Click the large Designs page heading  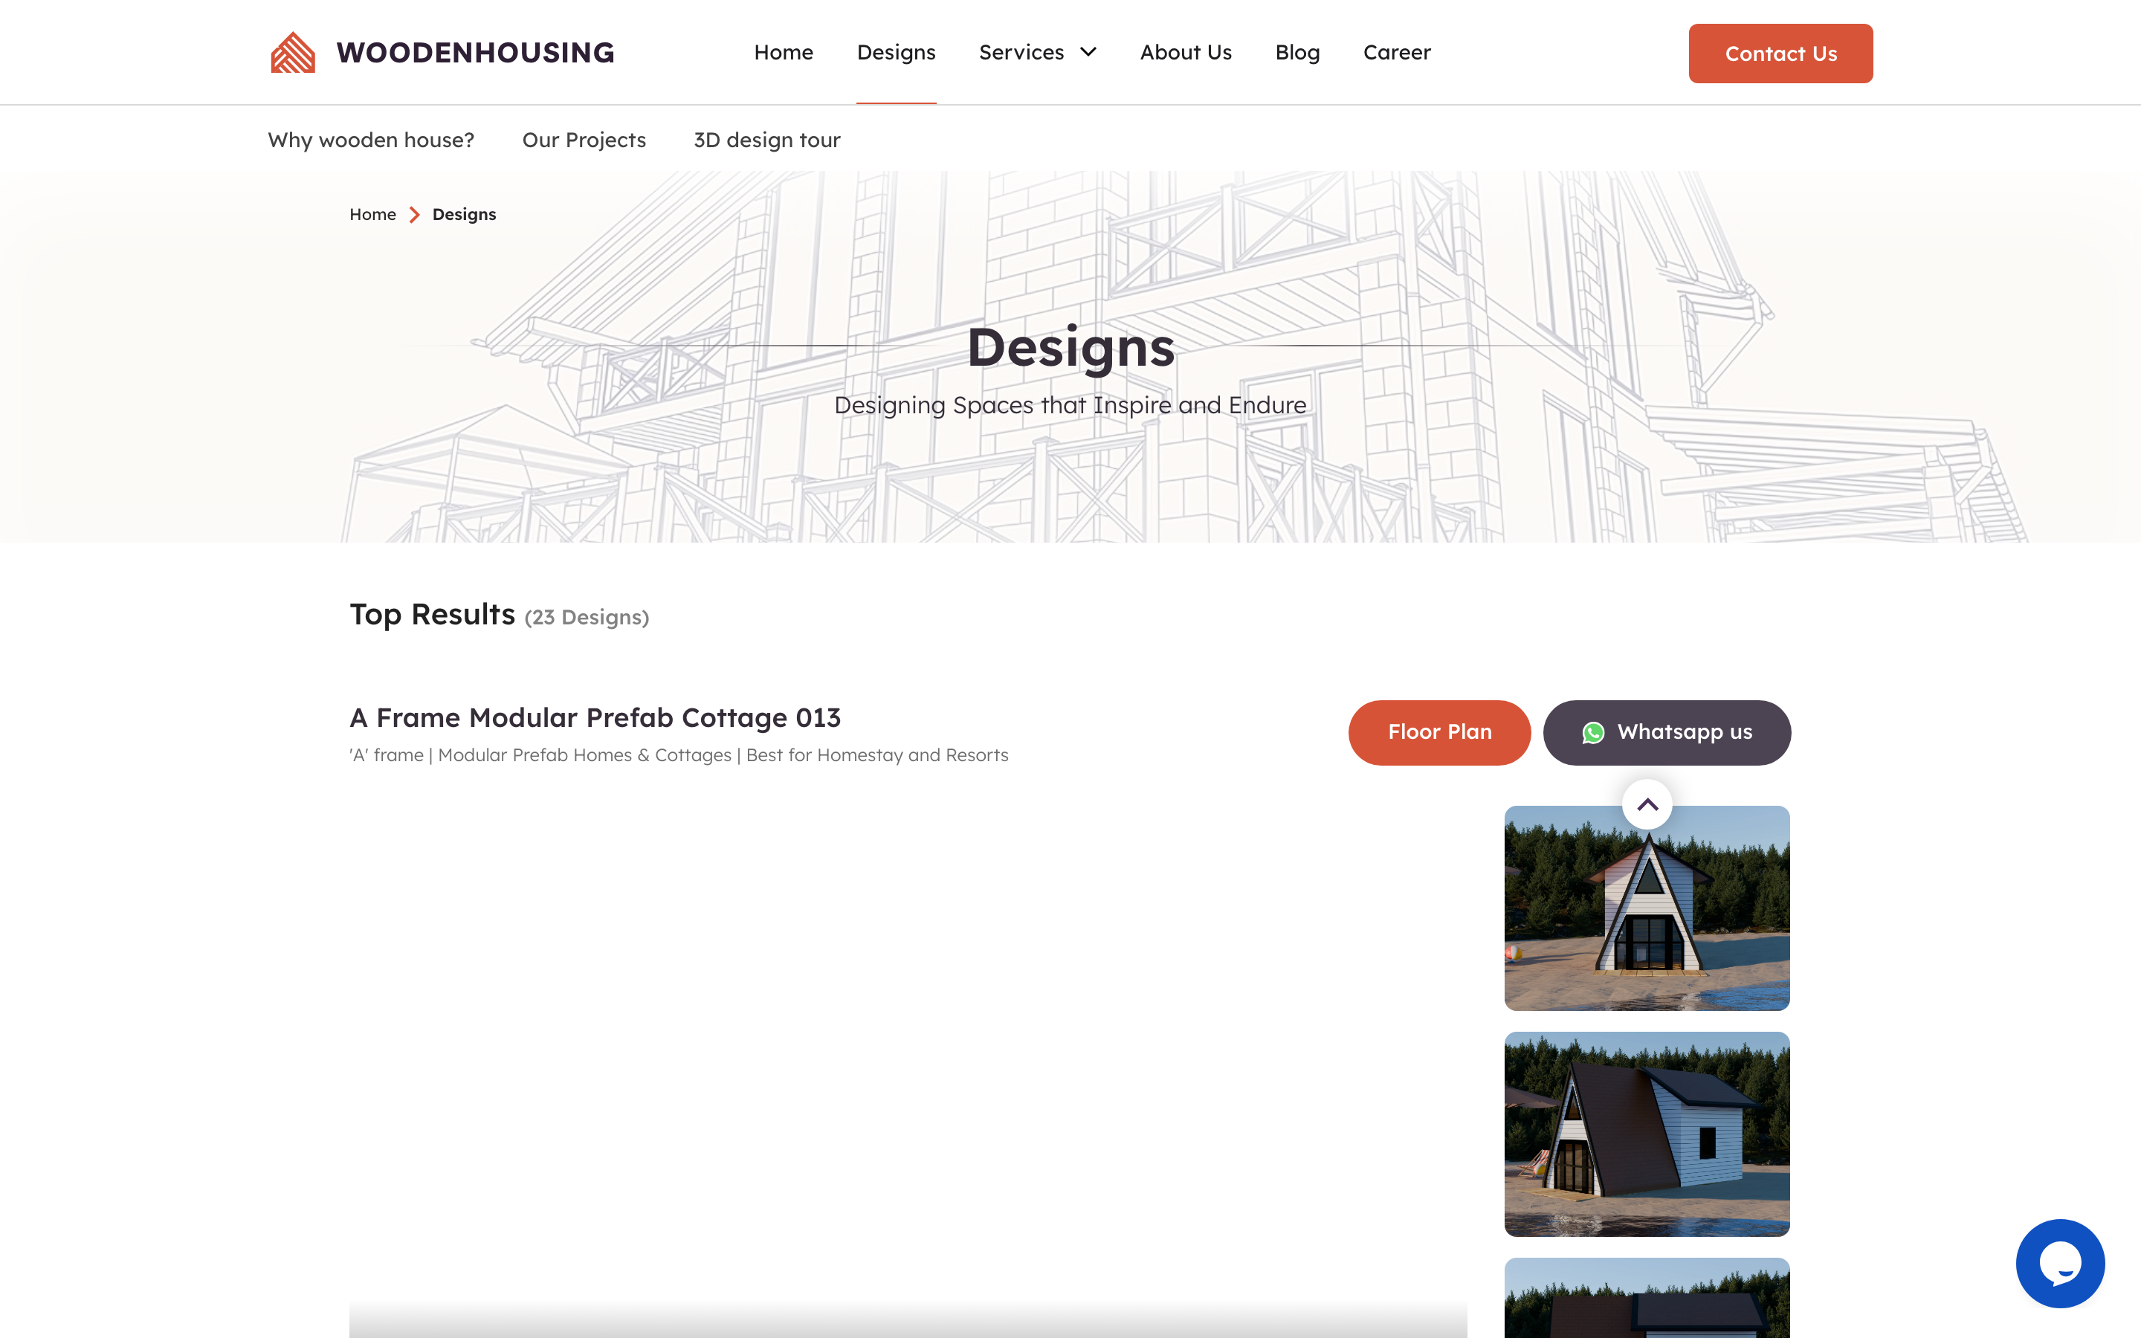coord(1070,347)
